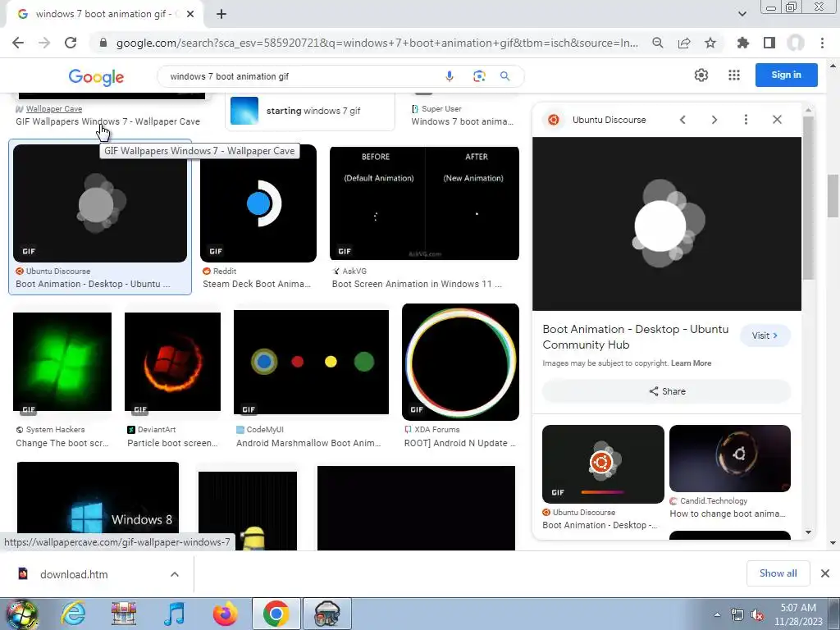The image size is (840, 630).
Task: Expand download.htm options chevron
Action: pyautogui.click(x=175, y=574)
